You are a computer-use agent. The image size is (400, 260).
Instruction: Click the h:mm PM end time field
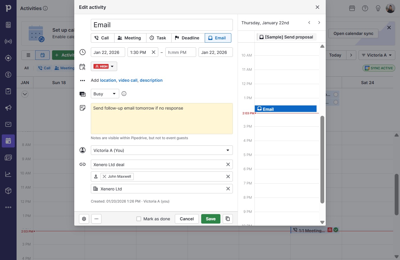181,52
